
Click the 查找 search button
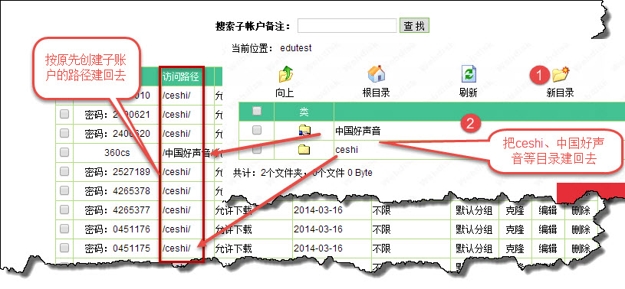point(414,26)
